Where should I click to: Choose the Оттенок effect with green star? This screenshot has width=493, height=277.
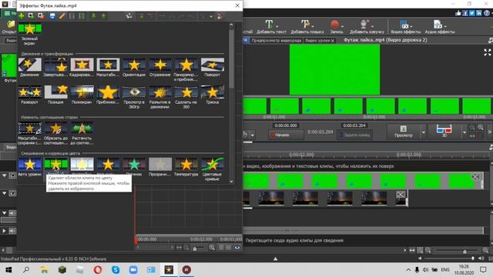pyautogui.click(x=134, y=167)
